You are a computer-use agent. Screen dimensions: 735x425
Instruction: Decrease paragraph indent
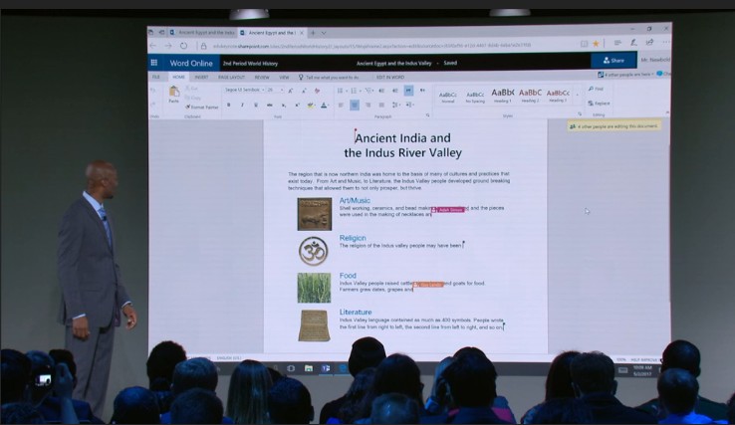coord(381,91)
